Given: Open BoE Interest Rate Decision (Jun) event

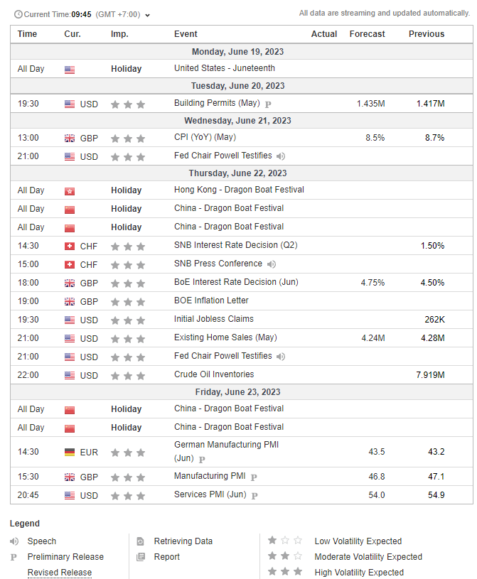Looking at the screenshot, I should click(236, 282).
